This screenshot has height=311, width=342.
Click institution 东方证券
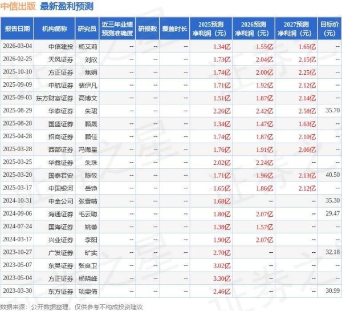[x=60, y=292]
